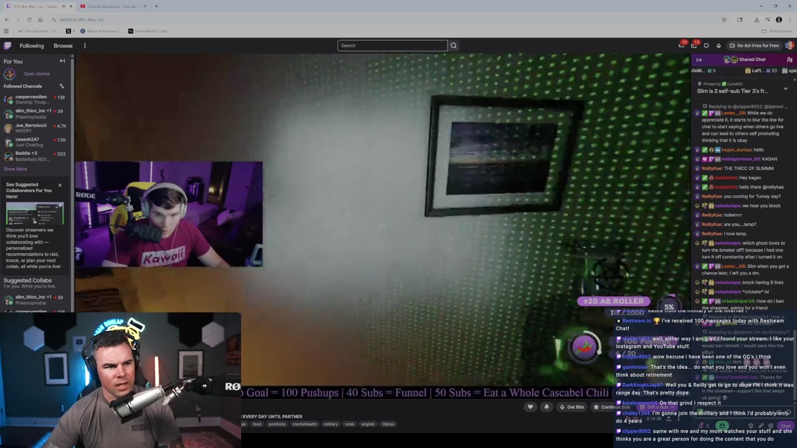Click the Get Bits button

[572, 407]
